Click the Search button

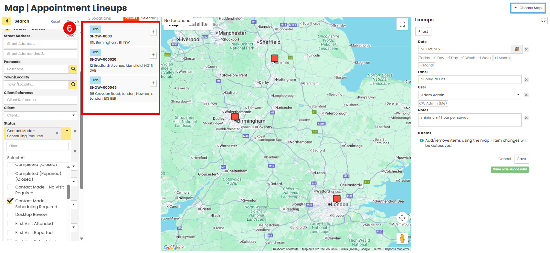73,22
